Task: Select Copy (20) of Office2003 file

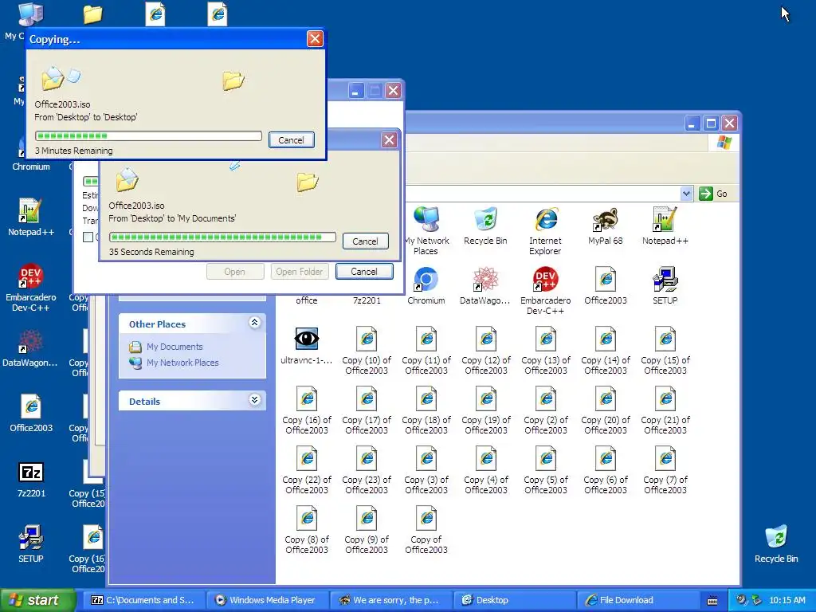Action: [x=606, y=410]
